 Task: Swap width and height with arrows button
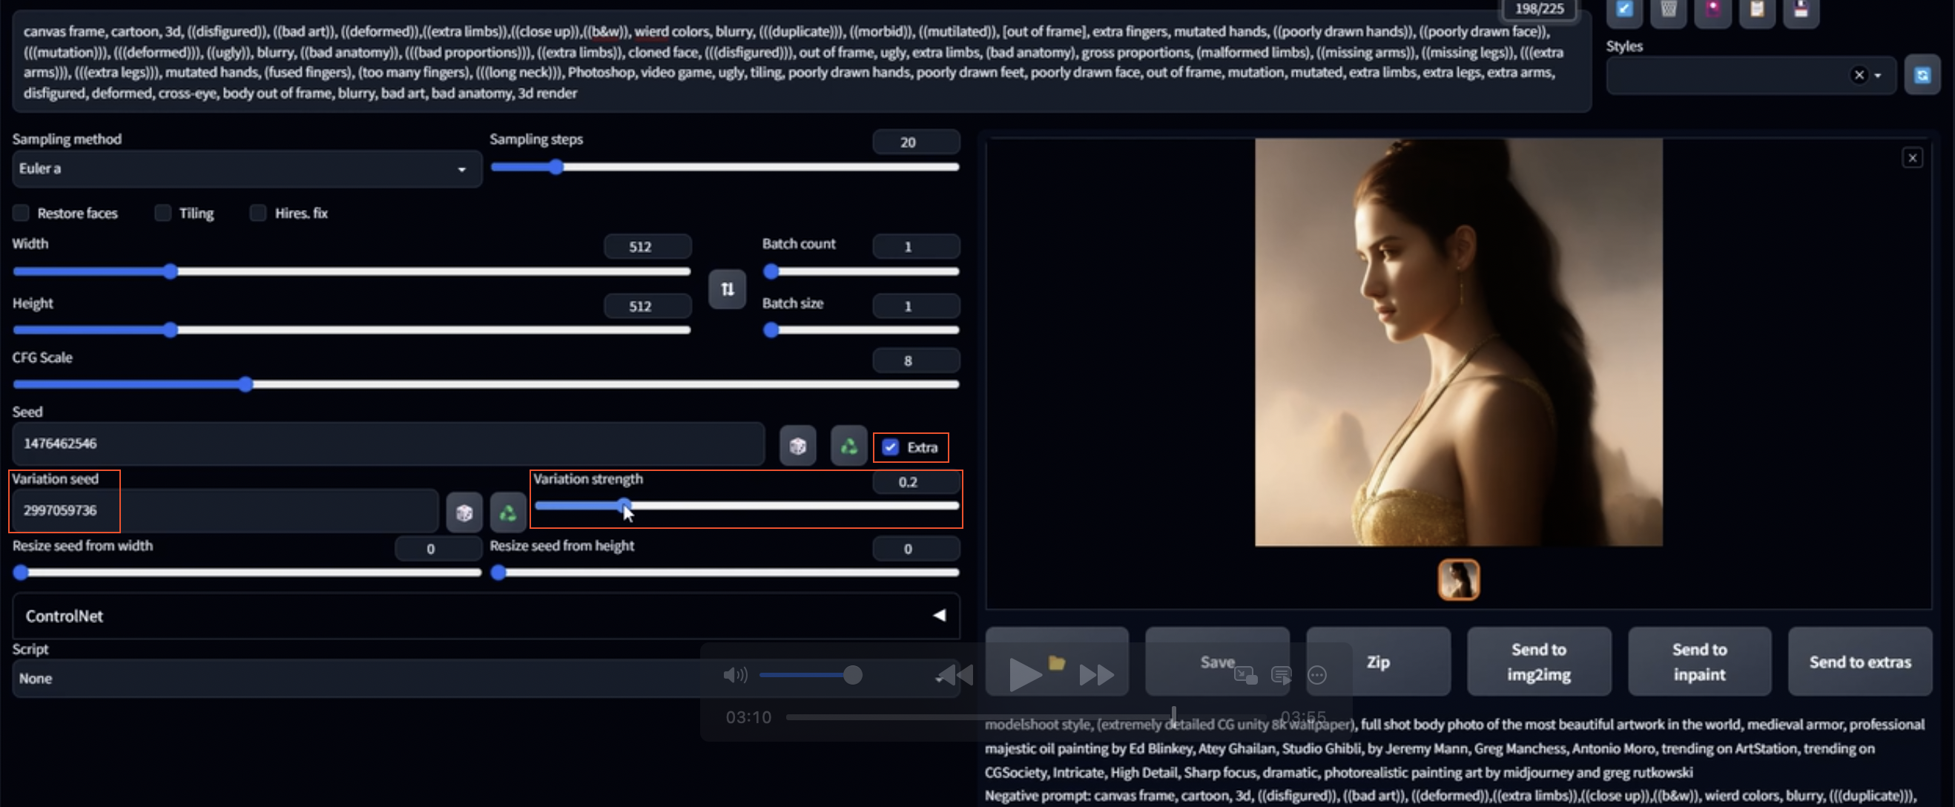[726, 289]
